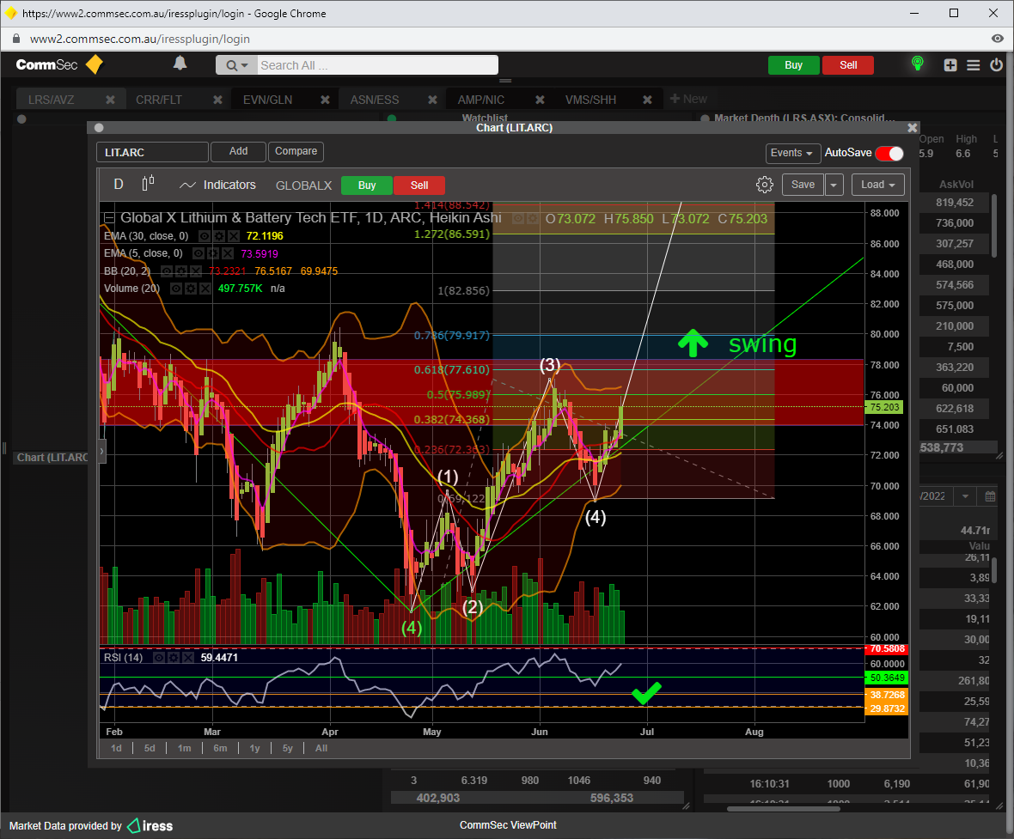
Task: Expand the Load chart dropdown
Action: pyautogui.click(x=877, y=185)
